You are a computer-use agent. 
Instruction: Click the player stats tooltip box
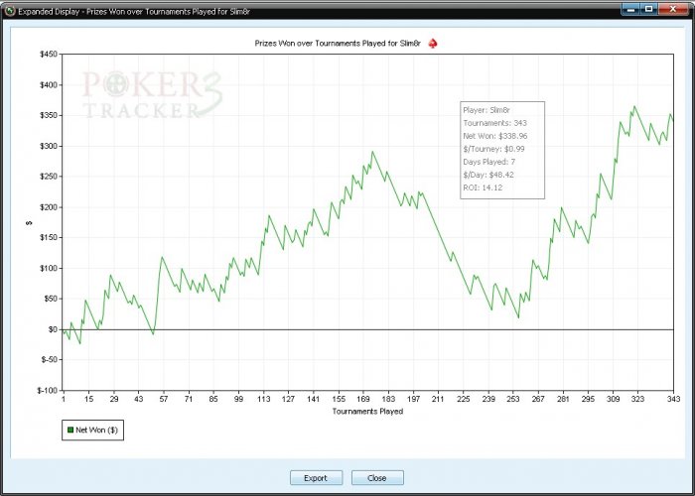coord(502,149)
